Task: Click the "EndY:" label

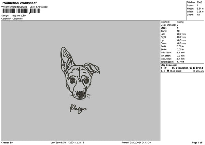Action: coord(164,50)
